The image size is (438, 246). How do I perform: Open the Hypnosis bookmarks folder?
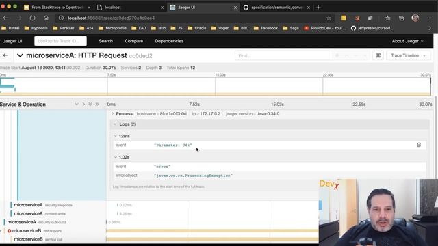point(36,28)
